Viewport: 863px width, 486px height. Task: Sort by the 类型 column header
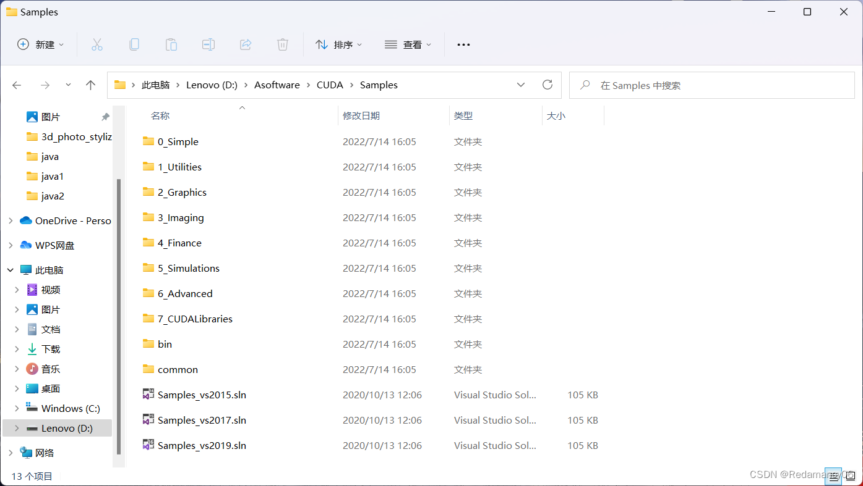(x=463, y=115)
